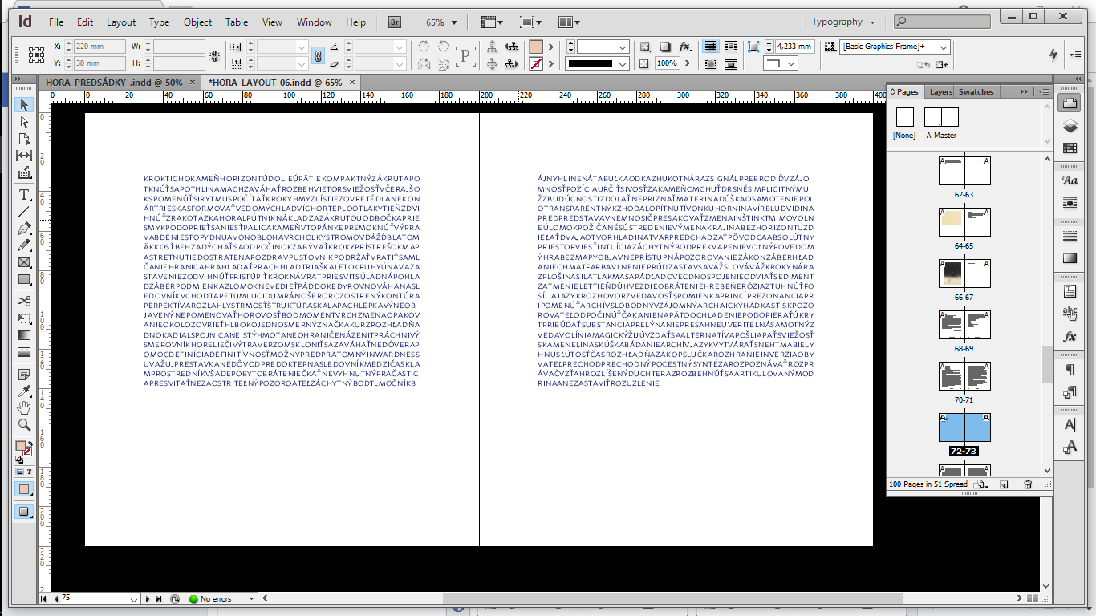Activate the Scissors tool
The image size is (1096, 616).
pos(24,301)
